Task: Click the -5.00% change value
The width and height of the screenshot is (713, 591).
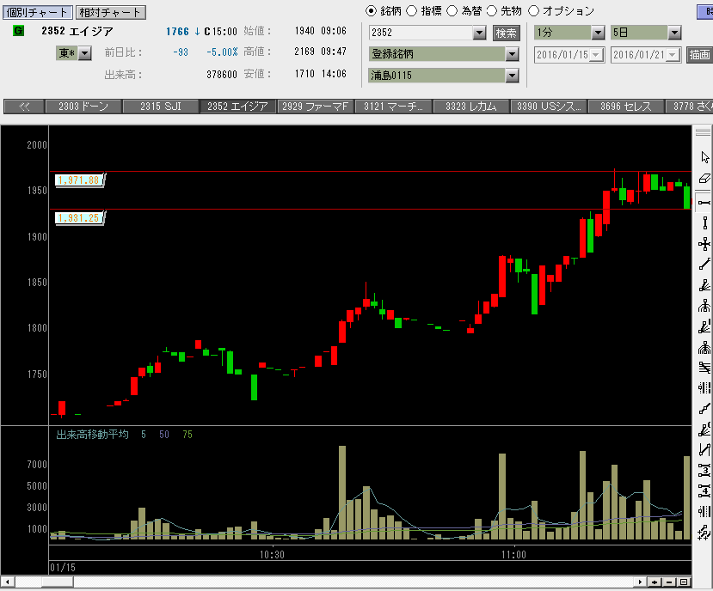Action: pos(222,52)
